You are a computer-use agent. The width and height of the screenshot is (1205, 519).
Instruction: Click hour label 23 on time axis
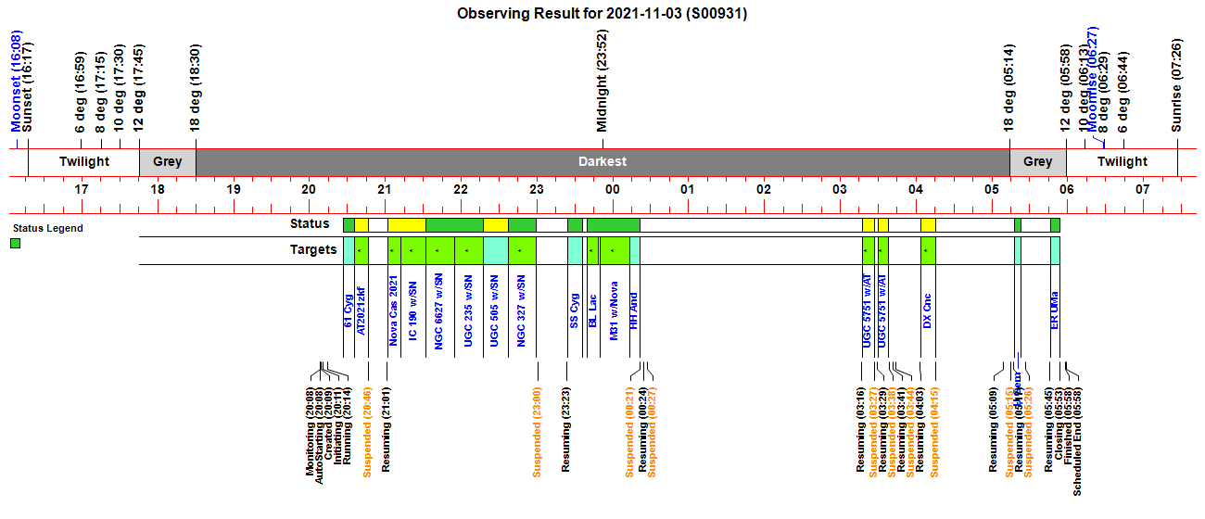coord(537,190)
